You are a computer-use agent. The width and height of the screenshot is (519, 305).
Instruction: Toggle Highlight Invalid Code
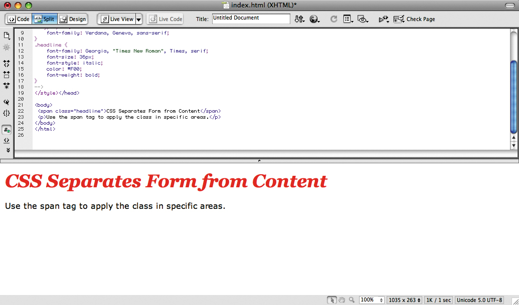point(7,140)
